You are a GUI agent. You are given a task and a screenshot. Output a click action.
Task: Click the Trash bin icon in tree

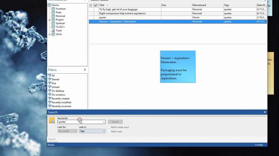(53, 31)
